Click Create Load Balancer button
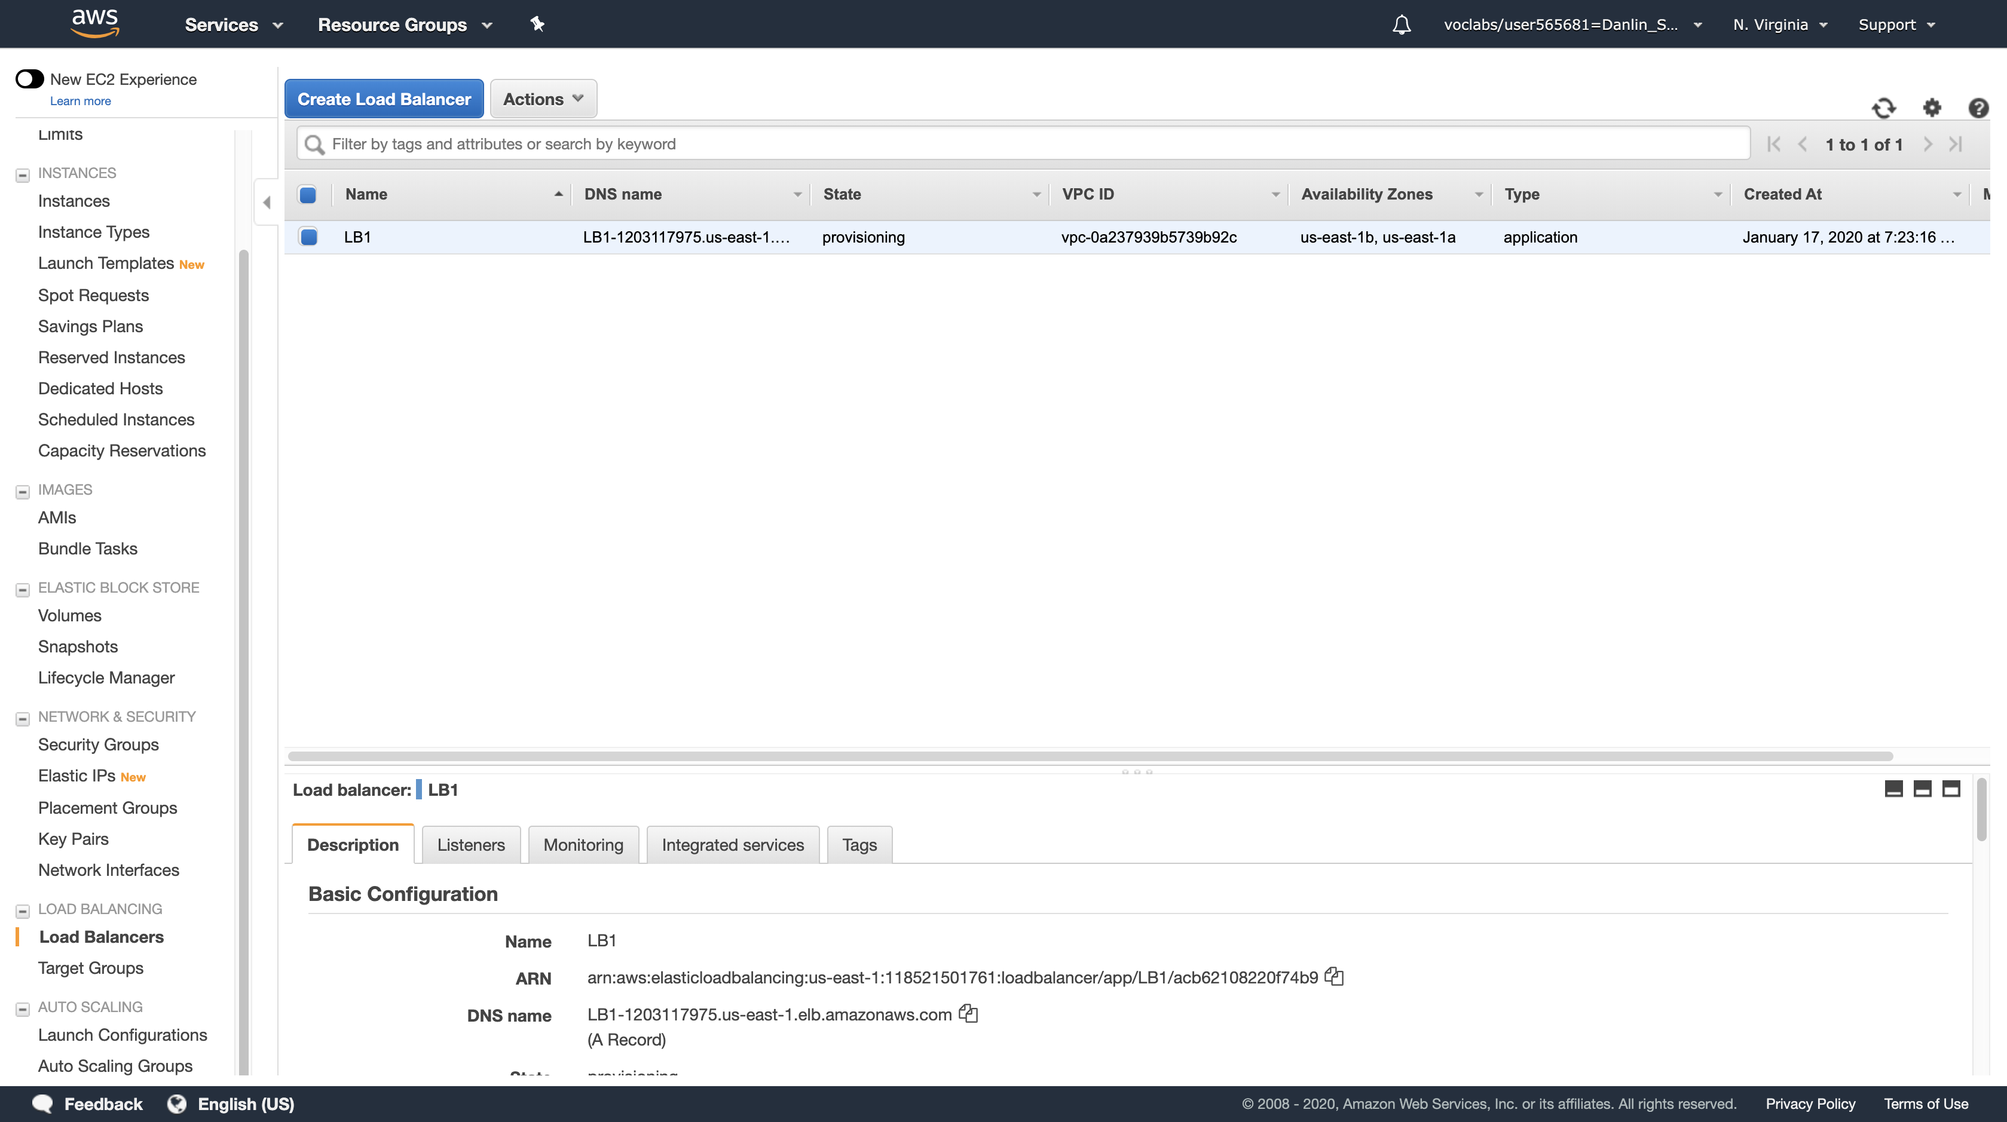2007x1122 pixels. [x=383, y=99]
